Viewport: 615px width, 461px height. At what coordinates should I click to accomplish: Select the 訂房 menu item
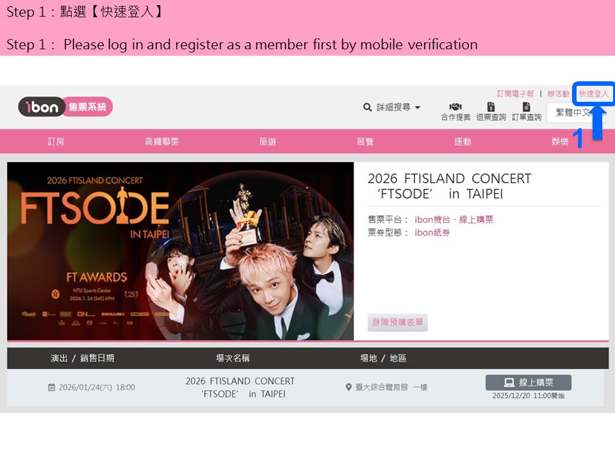pyautogui.click(x=56, y=142)
